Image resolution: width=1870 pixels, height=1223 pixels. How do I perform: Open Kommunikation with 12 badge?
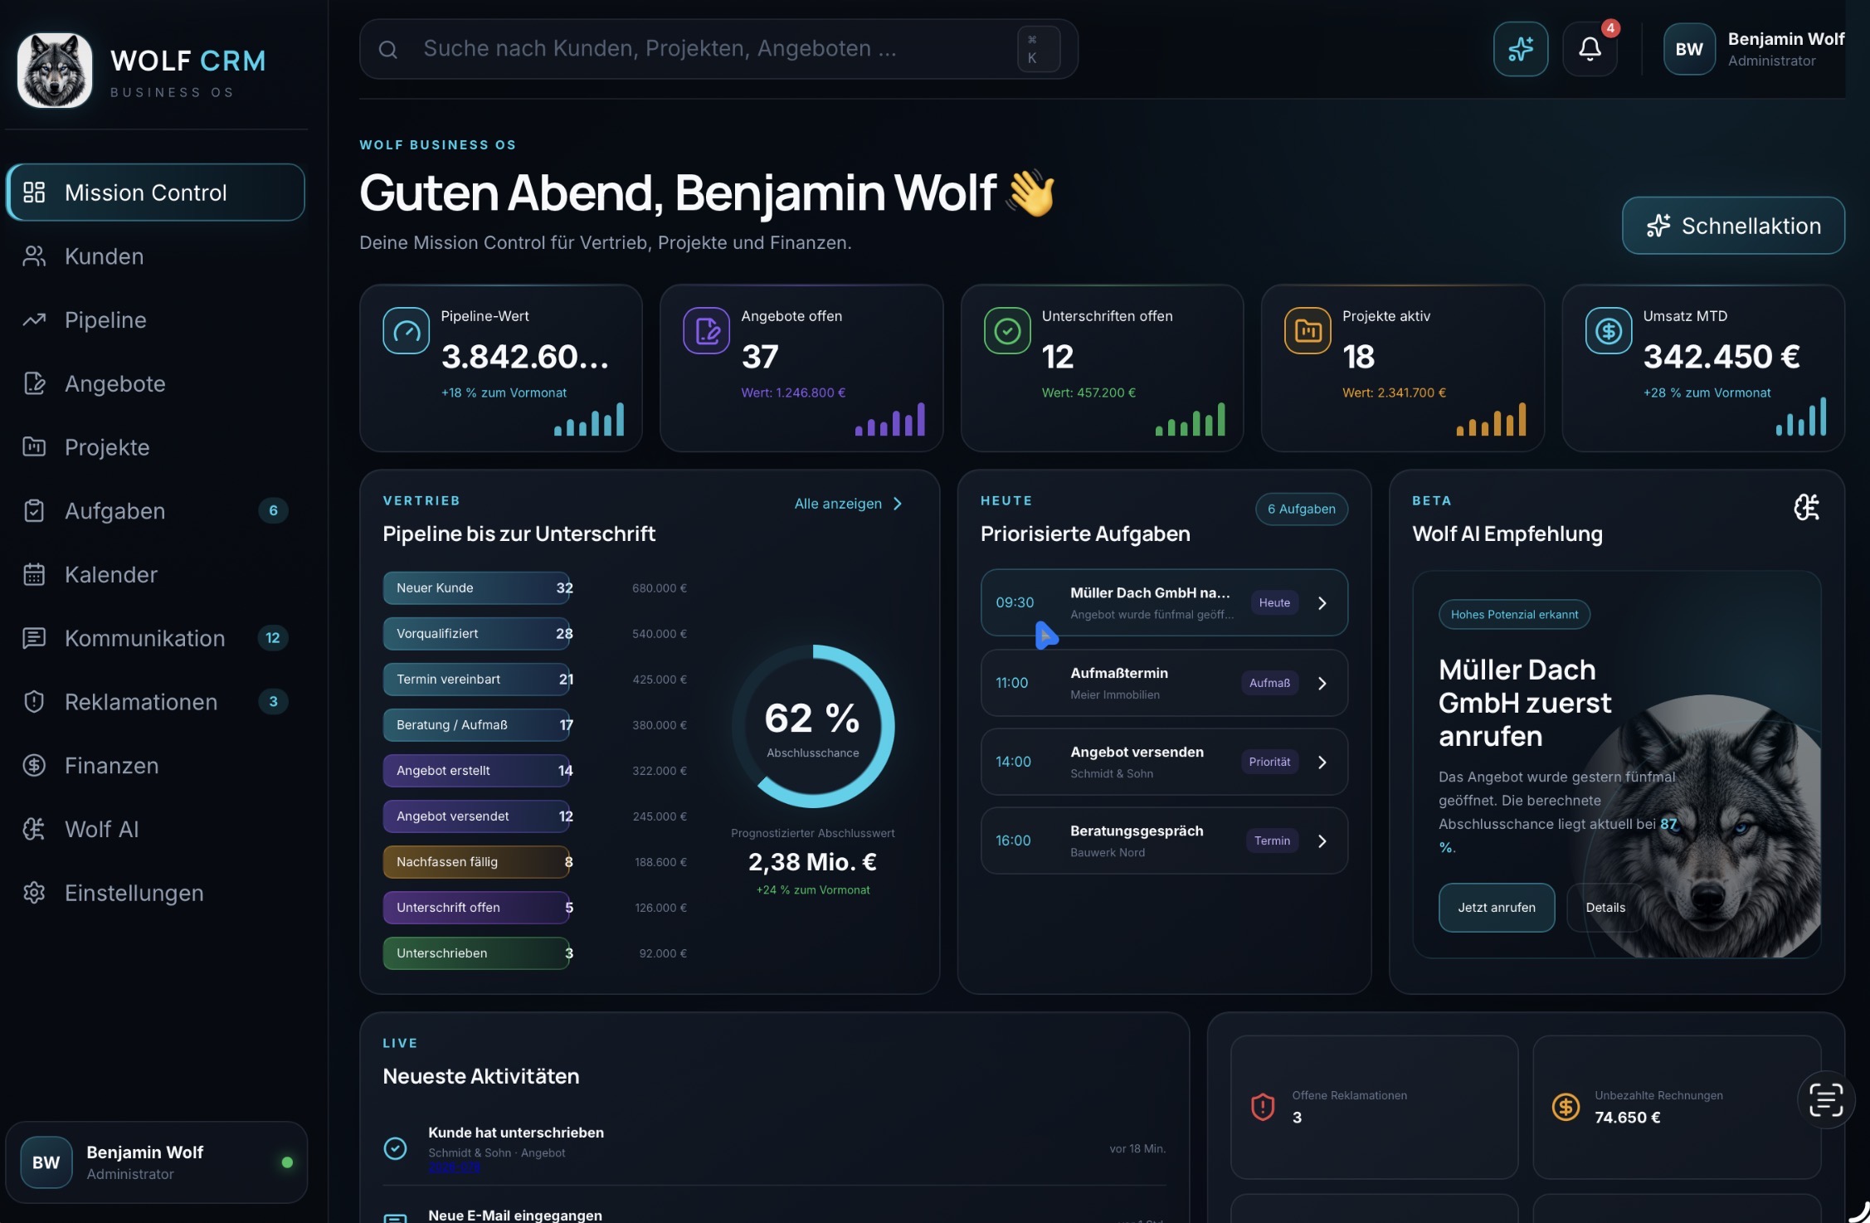[x=155, y=638]
